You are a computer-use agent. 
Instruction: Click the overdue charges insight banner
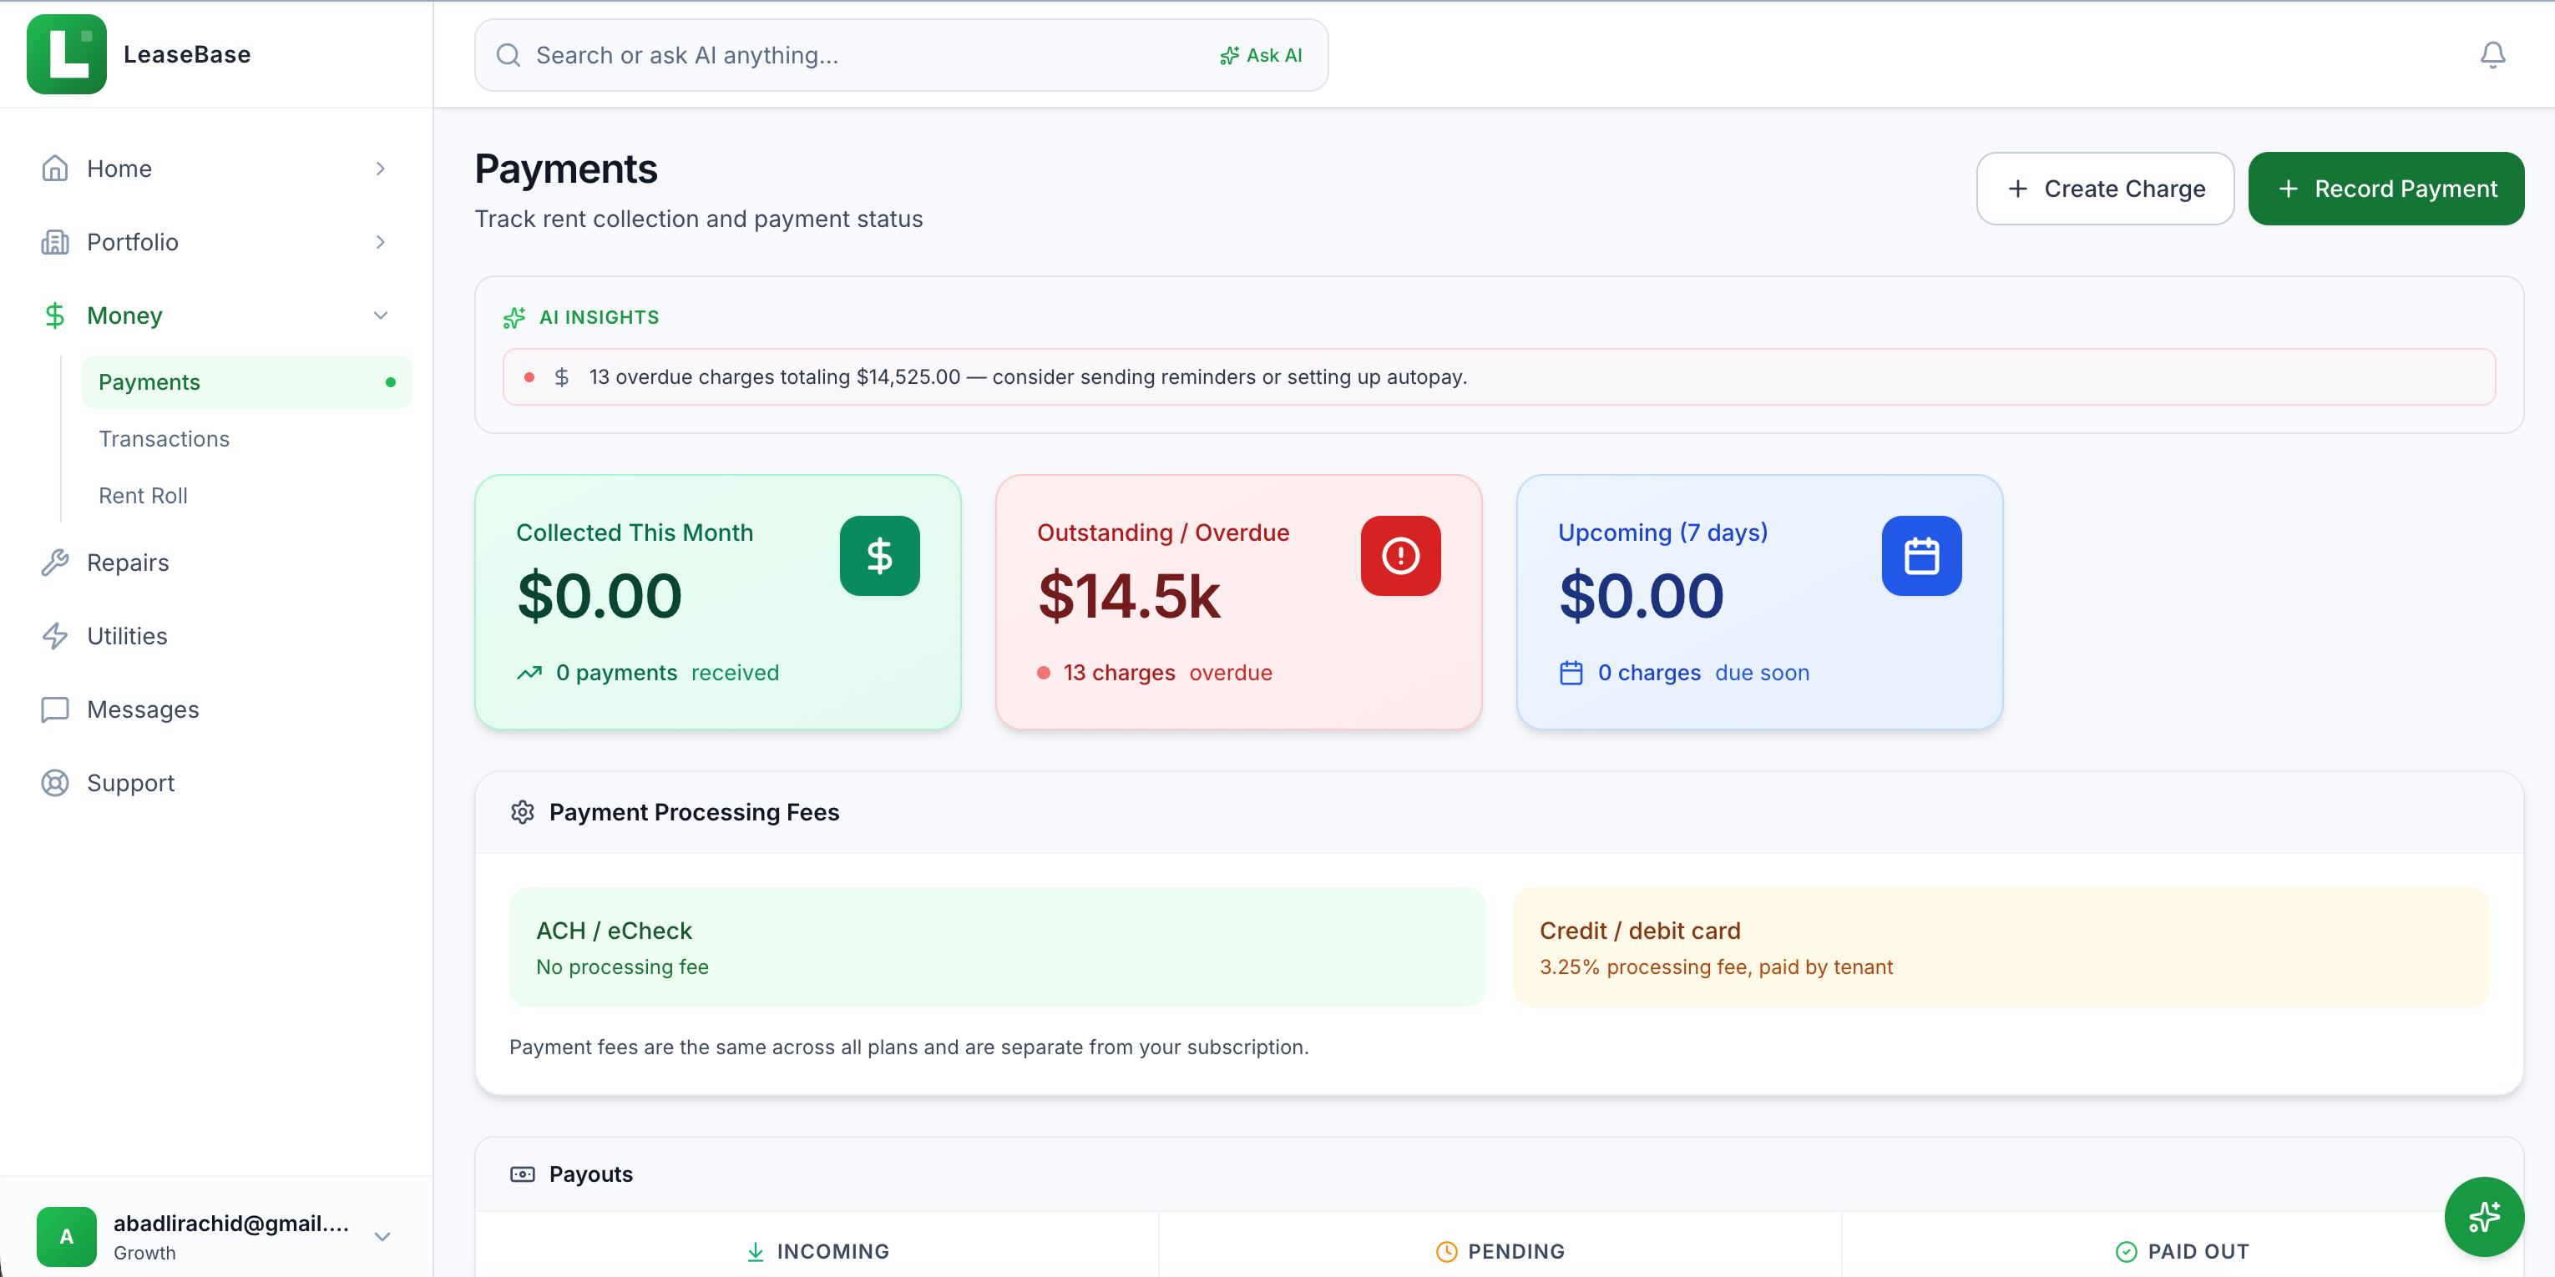coord(1499,376)
